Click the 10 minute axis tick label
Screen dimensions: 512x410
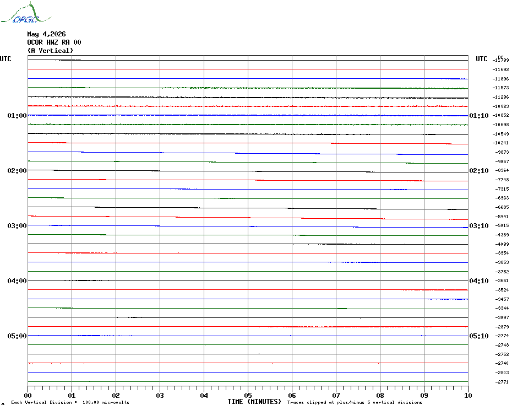[x=468, y=395]
